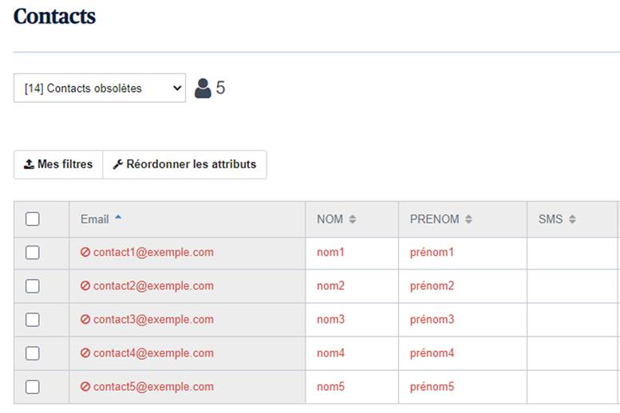Toggle the select-all header checkbox
Screen dimensions: 620x413
pyautogui.click(x=33, y=219)
